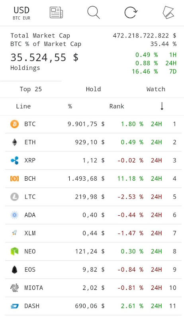Select the DASH coin icon
Viewport: 184px width, 319px height.
click(x=14, y=306)
